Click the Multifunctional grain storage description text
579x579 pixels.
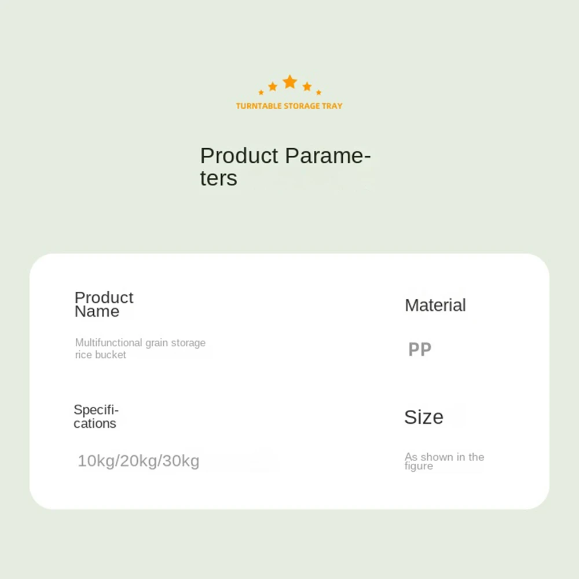[140, 343]
